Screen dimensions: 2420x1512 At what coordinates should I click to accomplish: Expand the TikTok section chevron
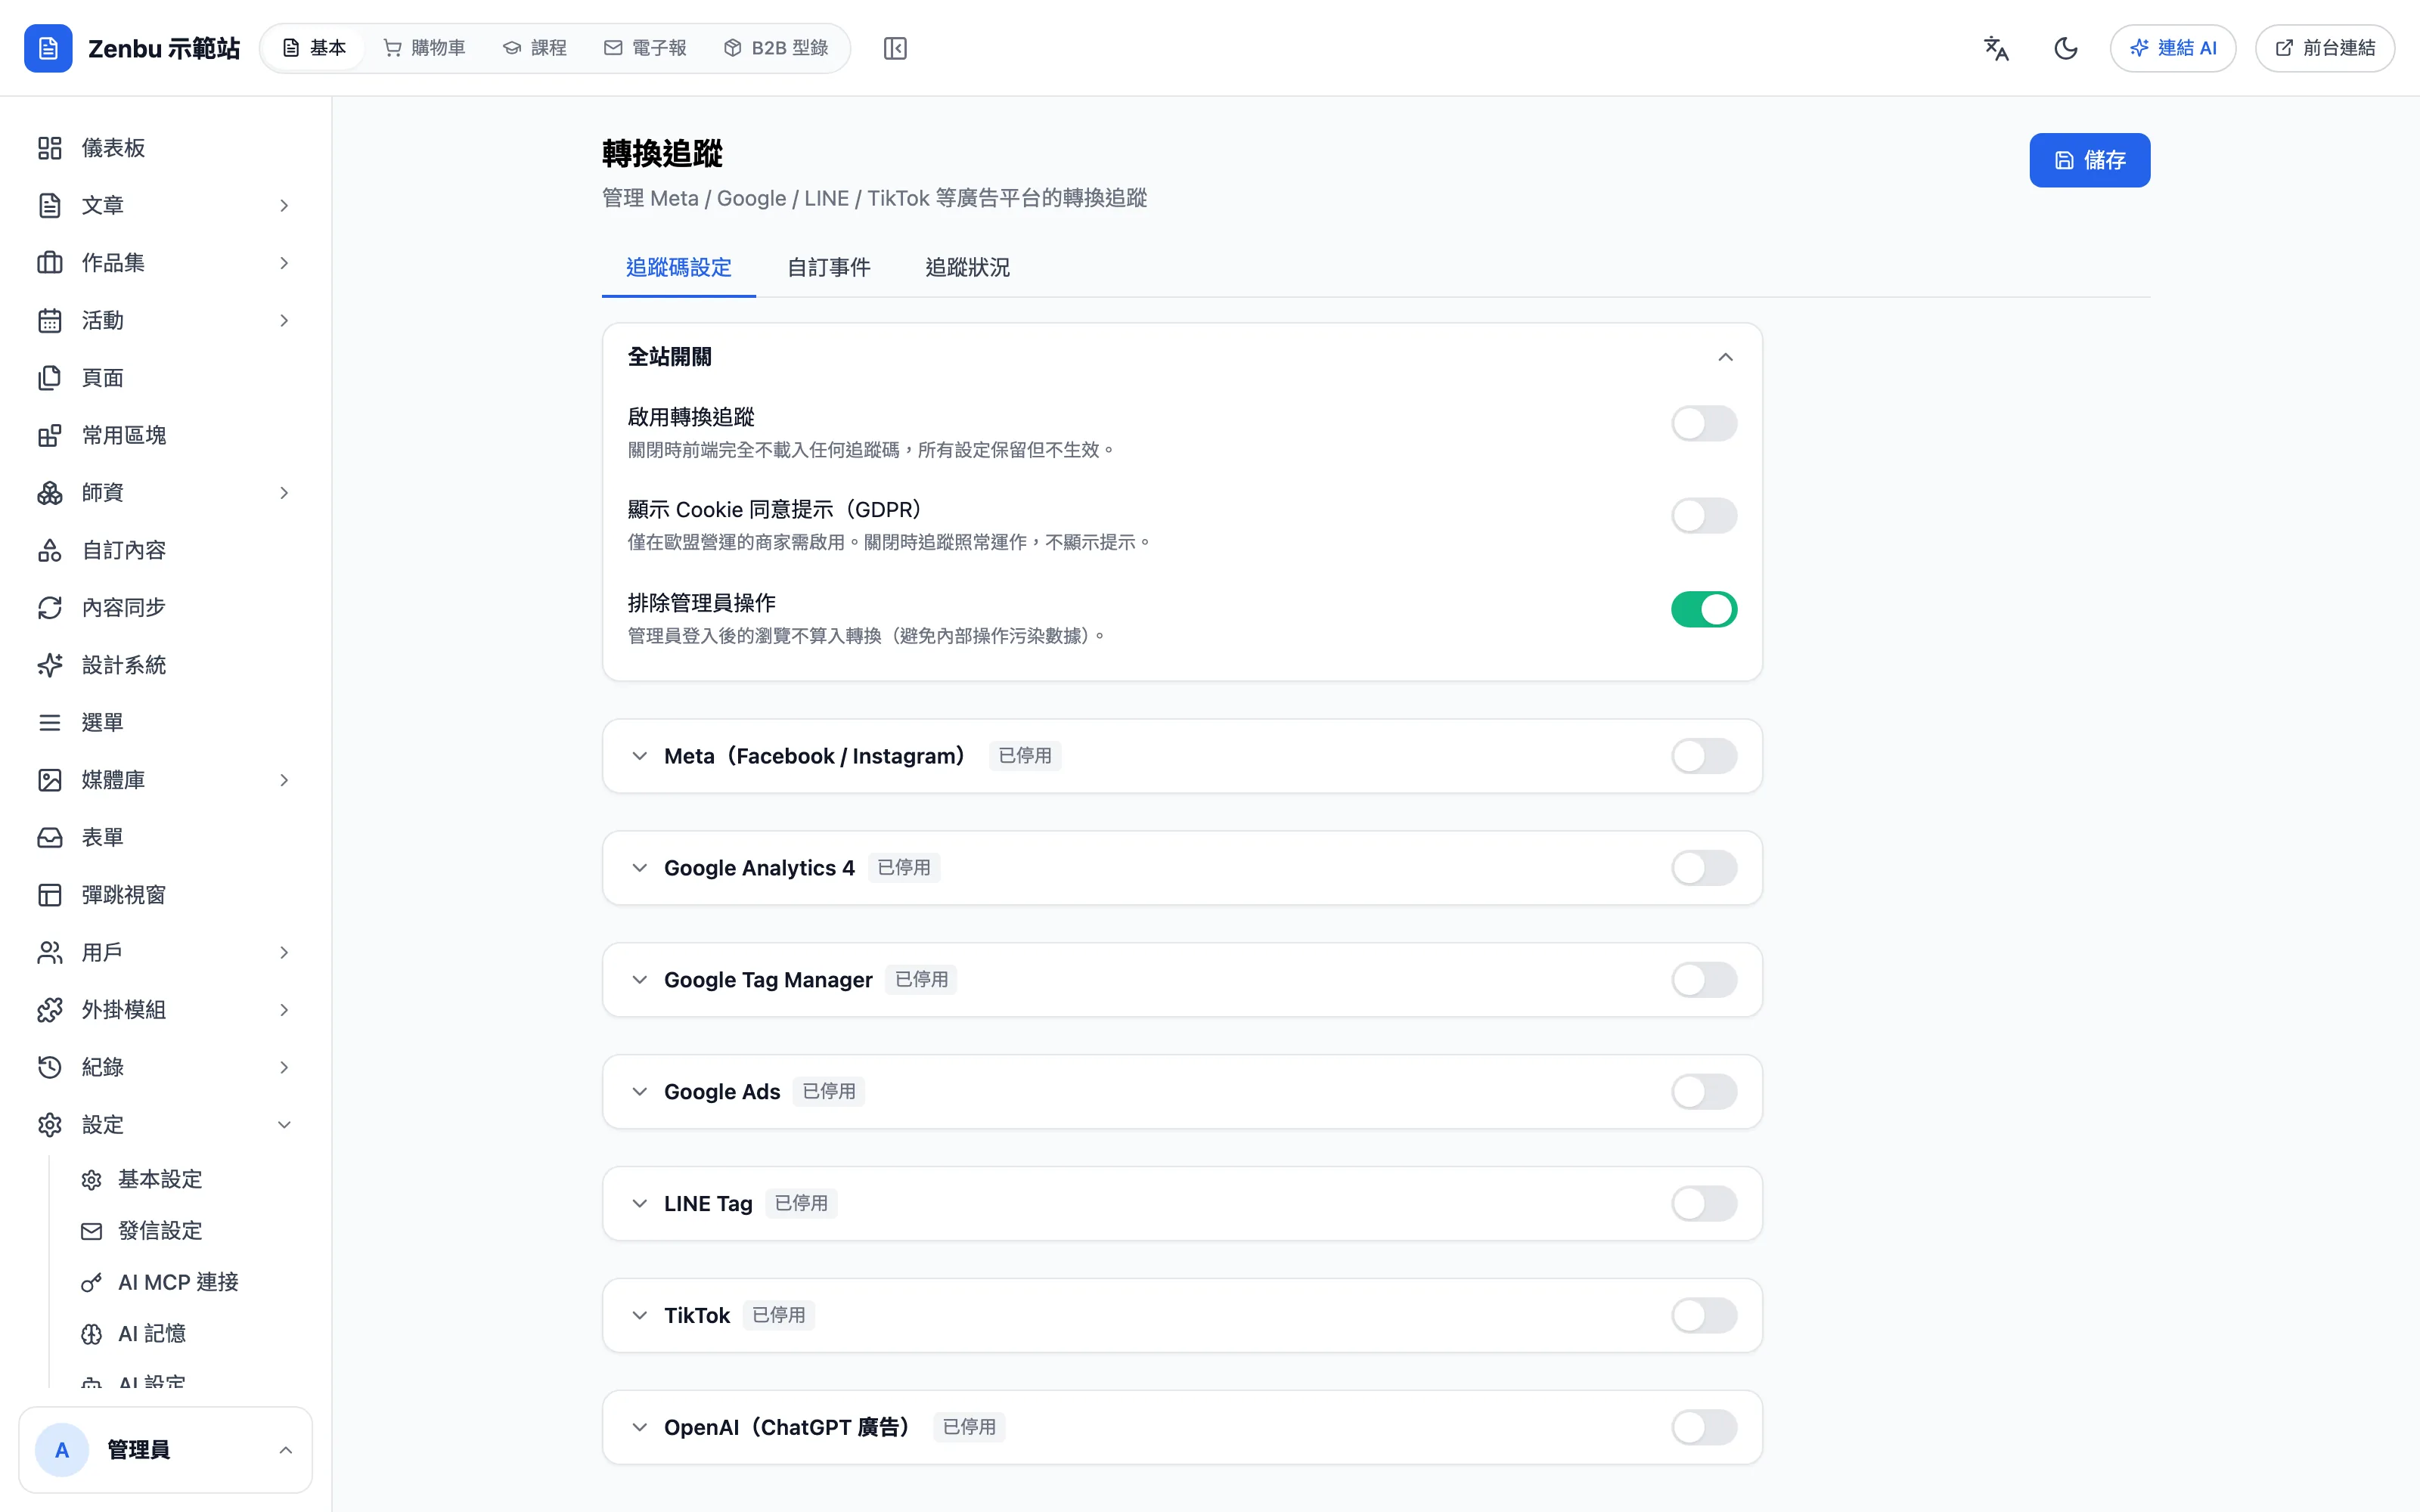coord(640,1316)
